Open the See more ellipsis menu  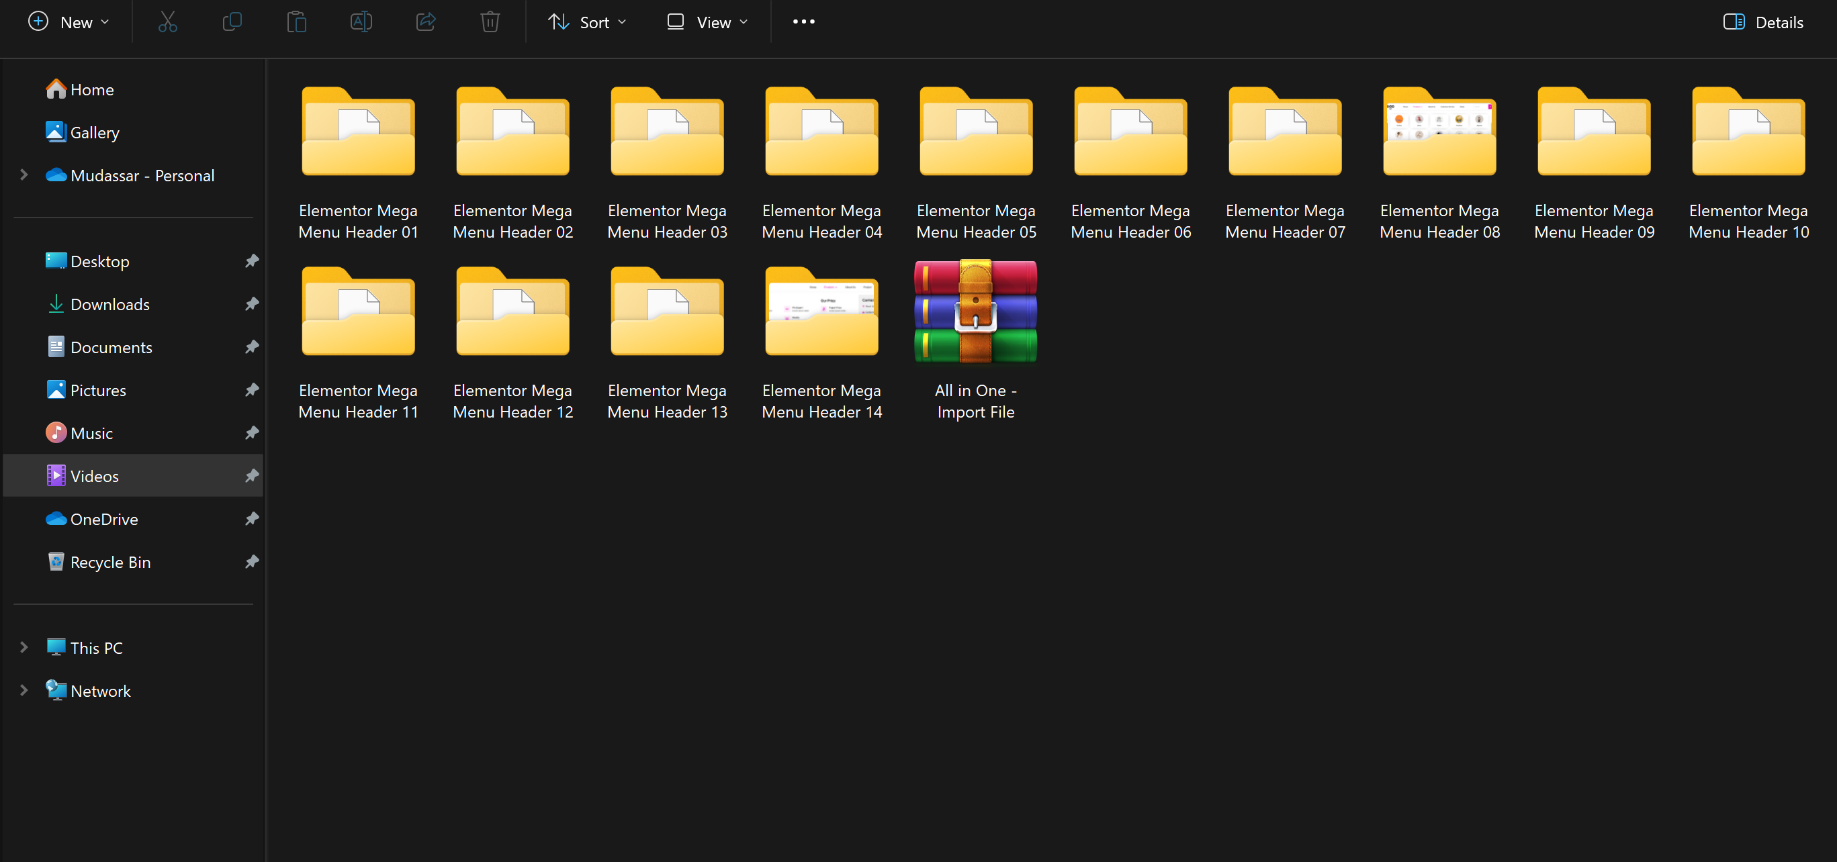coord(804,22)
